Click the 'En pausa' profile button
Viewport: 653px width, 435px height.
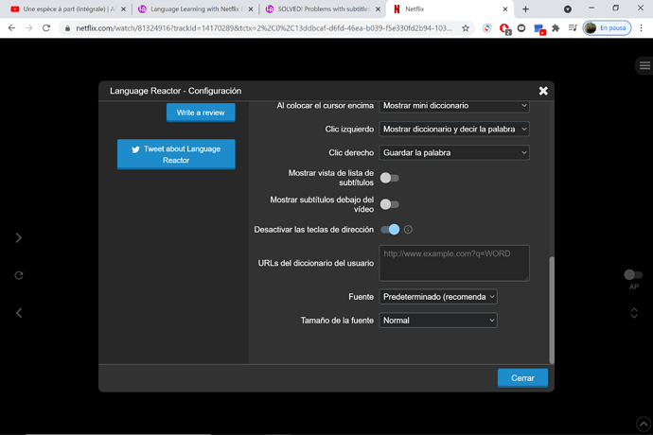tap(607, 27)
